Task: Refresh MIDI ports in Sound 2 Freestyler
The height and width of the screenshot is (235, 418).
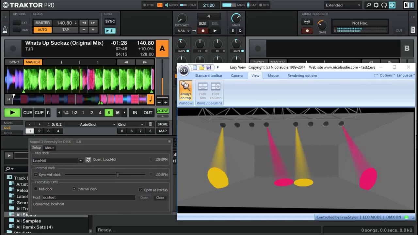Action: pos(88,160)
